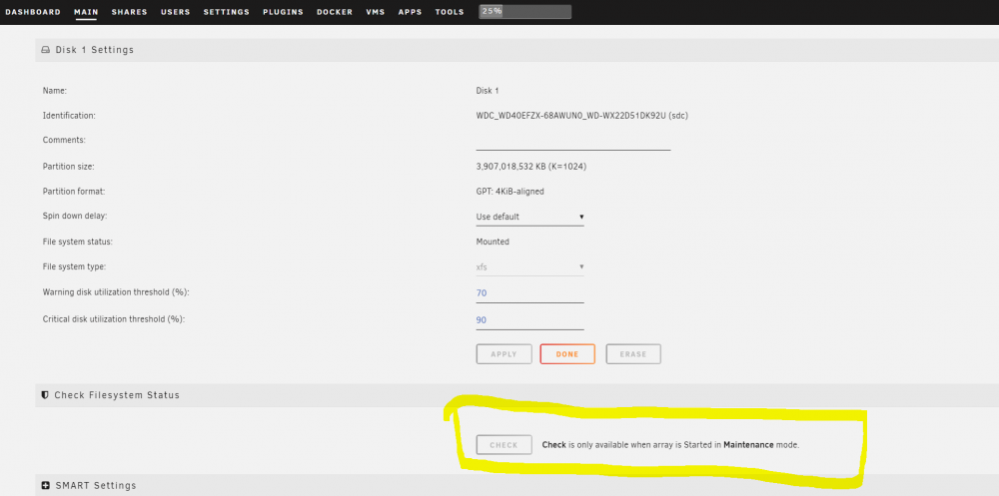The width and height of the screenshot is (999, 496).
Task: Open the File system type dropdown
Action: (530, 267)
